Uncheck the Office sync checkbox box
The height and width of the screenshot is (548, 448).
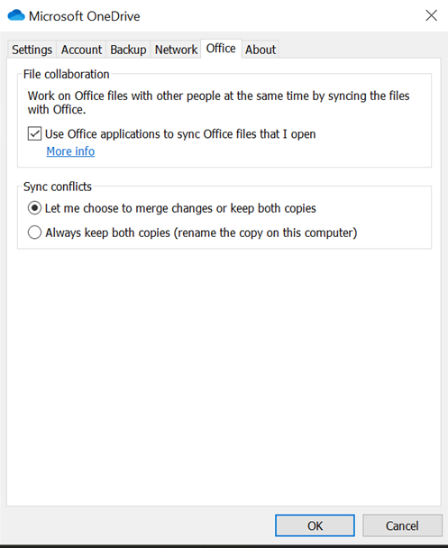(34, 134)
